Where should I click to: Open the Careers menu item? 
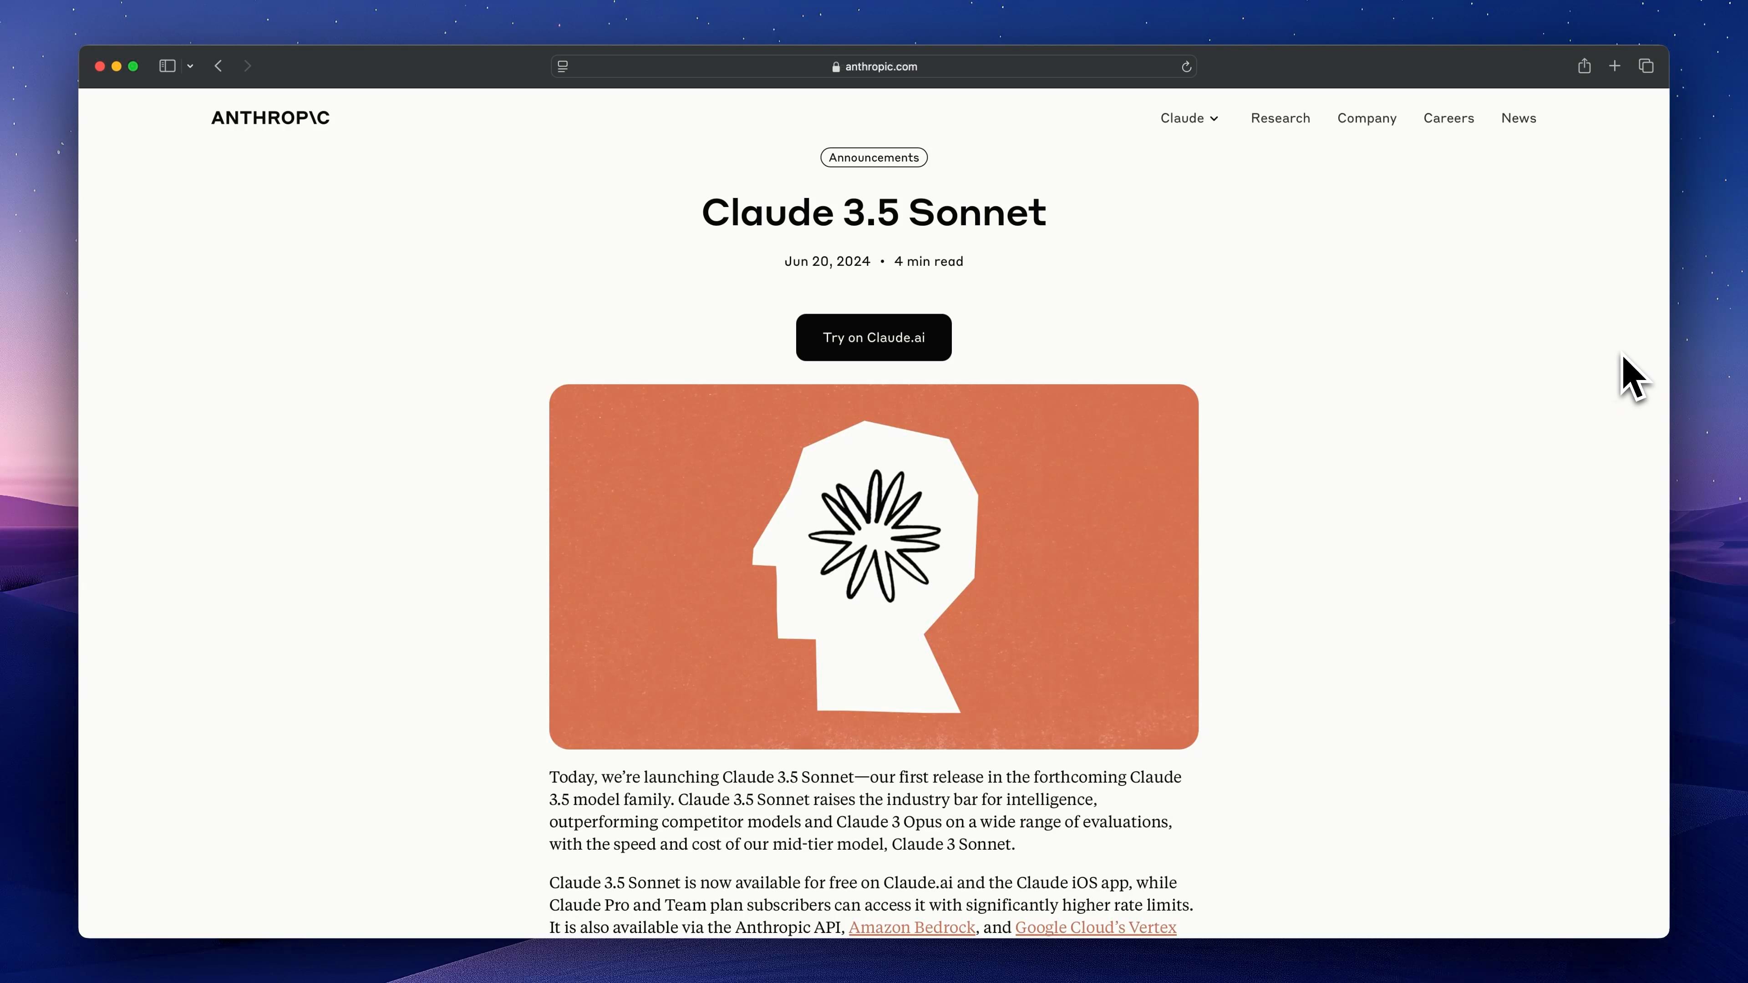tap(1449, 117)
